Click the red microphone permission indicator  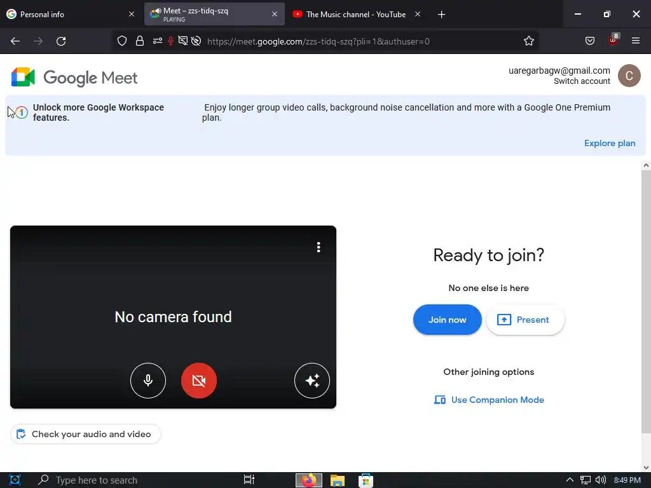(170, 41)
